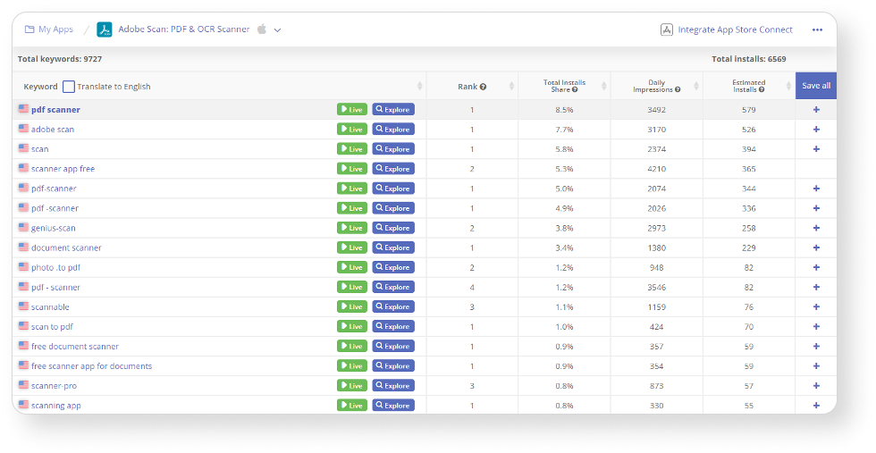The width and height of the screenshot is (876, 453).
Task: Open 'pdf -scanner' keyword link
Action: (x=55, y=208)
